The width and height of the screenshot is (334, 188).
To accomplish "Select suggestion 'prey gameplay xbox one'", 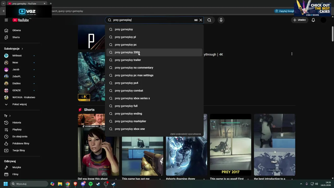I will click(x=154, y=129).
